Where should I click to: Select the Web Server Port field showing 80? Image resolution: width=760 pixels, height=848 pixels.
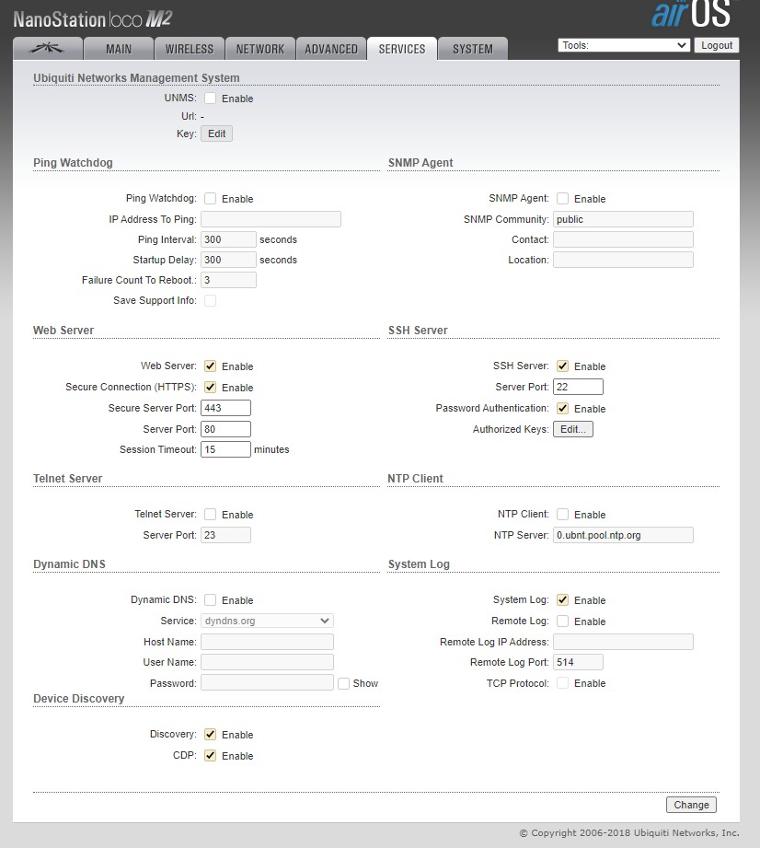[x=226, y=429]
